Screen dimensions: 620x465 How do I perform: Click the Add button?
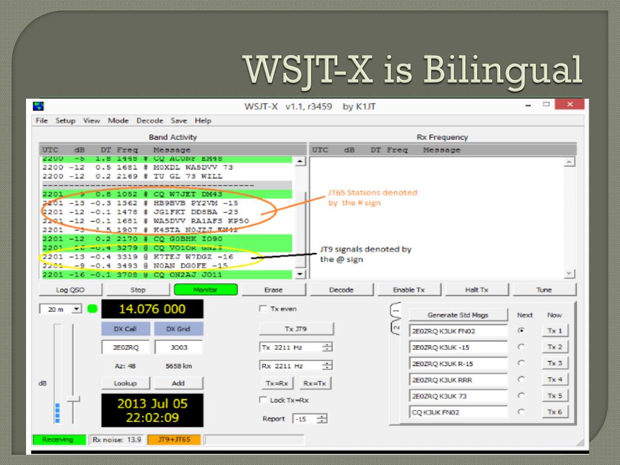pyautogui.click(x=179, y=383)
